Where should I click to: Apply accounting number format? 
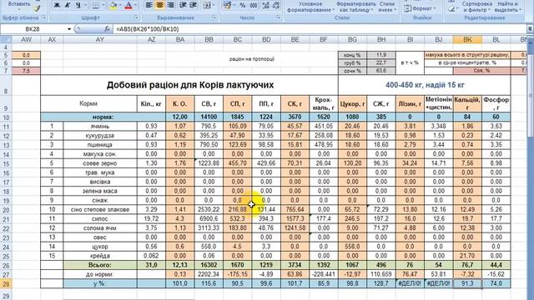click(x=227, y=5)
